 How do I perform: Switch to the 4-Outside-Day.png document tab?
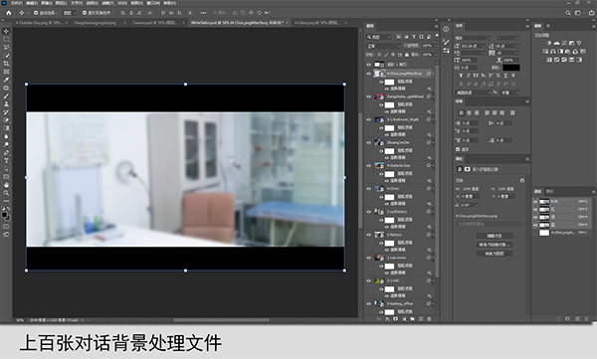(x=39, y=23)
